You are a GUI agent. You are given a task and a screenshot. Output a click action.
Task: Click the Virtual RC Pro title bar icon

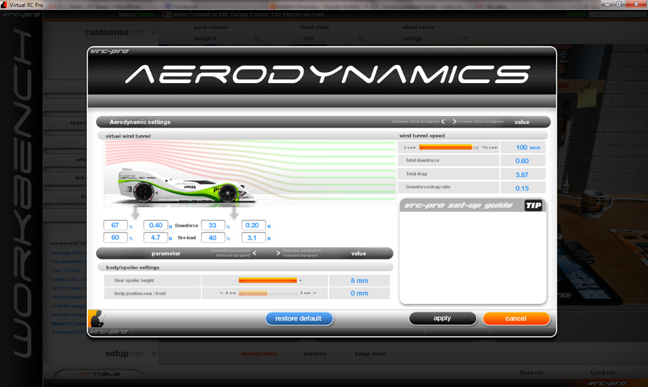point(4,5)
